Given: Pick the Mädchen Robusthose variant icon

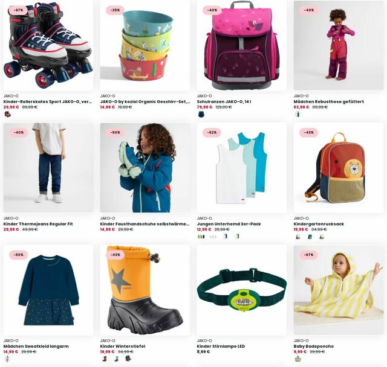Looking at the screenshot, I should (298, 114).
